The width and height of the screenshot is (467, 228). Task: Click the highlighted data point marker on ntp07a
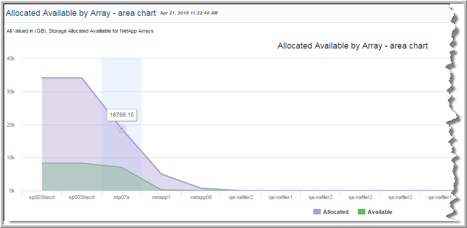[x=121, y=128]
